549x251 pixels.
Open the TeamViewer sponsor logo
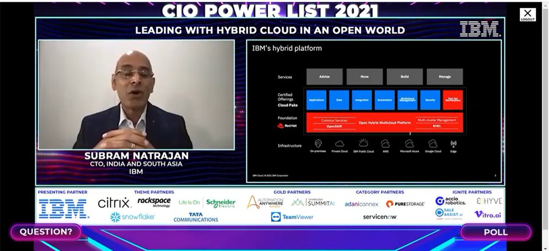coord(292,217)
